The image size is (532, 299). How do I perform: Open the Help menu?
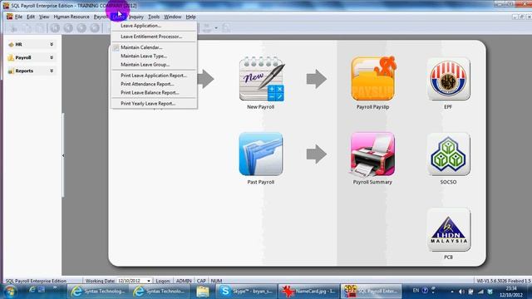pos(190,17)
